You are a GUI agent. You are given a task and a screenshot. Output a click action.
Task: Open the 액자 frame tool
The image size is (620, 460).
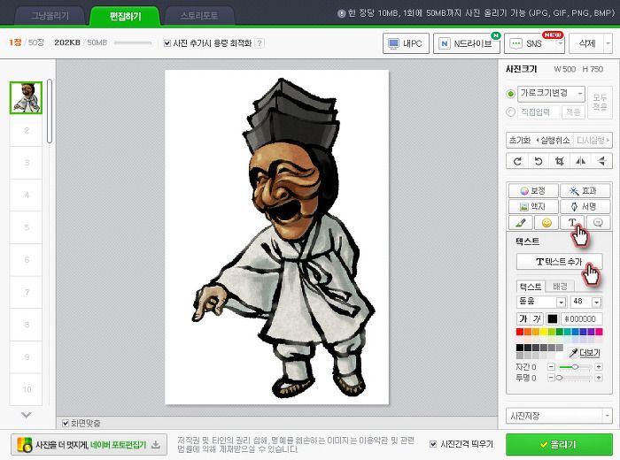click(x=533, y=206)
